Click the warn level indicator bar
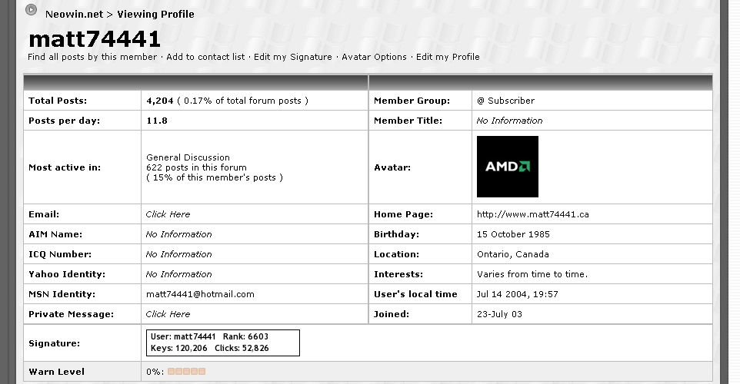Image resolution: width=740 pixels, height=384 pixels. (186, 372)
